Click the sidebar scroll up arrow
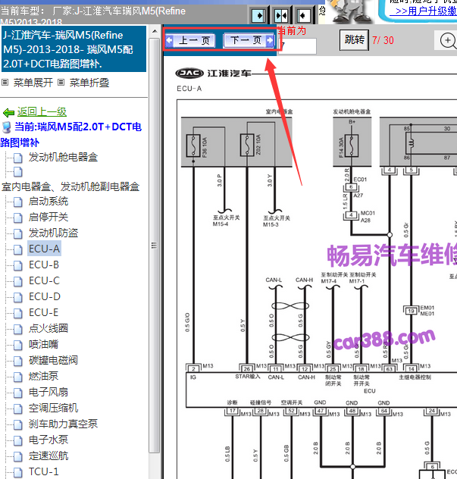457x479 pixels. [x=155, y=31]
